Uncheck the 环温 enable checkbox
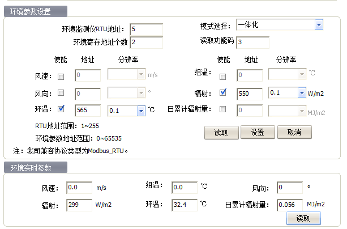This screenshot has width=347, height=229. click(61, 109)
